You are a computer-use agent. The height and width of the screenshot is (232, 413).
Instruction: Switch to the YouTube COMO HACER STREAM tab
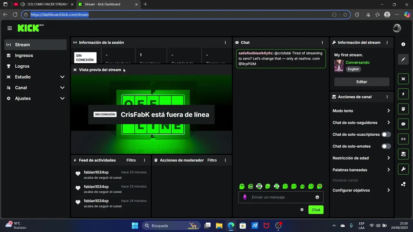(x=44, y=5)
